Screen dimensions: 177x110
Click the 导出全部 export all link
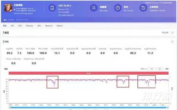pos(165,33)
